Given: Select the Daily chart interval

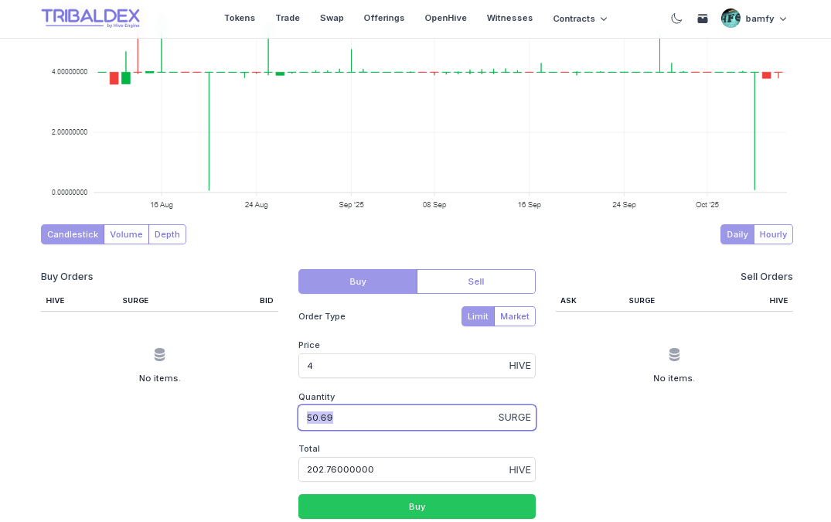Looking at the screenshot, I should (737, 234).
